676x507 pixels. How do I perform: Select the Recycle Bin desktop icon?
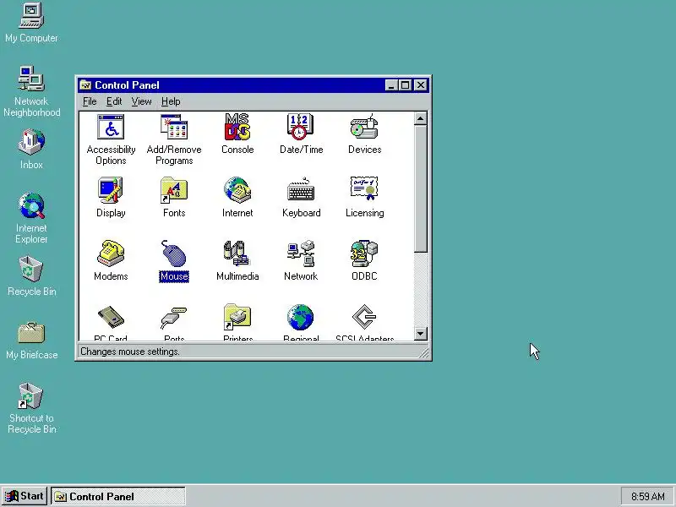pyautogui.click(x=31, y=269)
